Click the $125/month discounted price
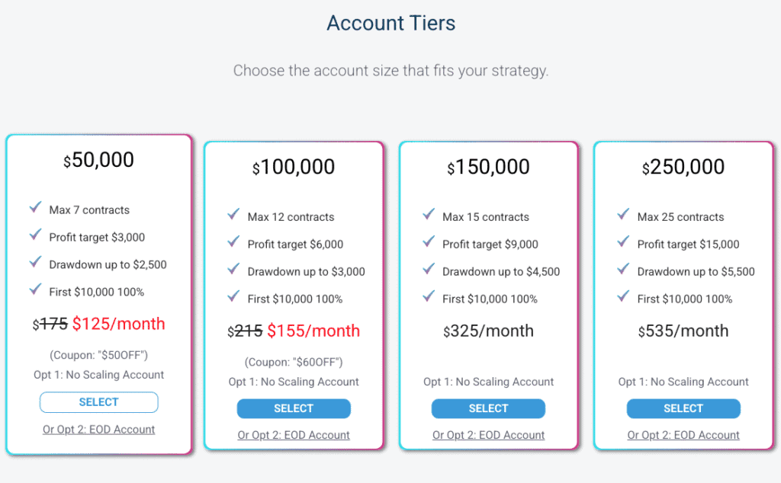The image size is (781, 483). [x=119, y=324]
